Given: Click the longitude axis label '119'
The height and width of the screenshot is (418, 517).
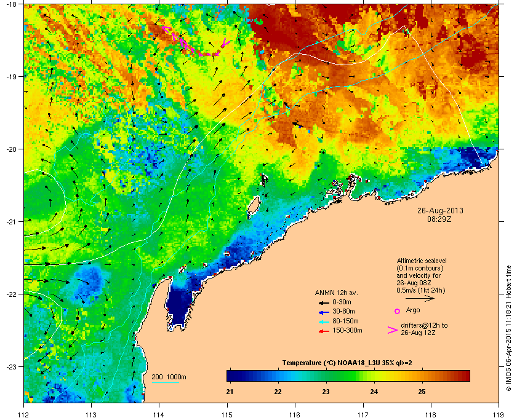Looking at the screenshot, I should 499,415.
